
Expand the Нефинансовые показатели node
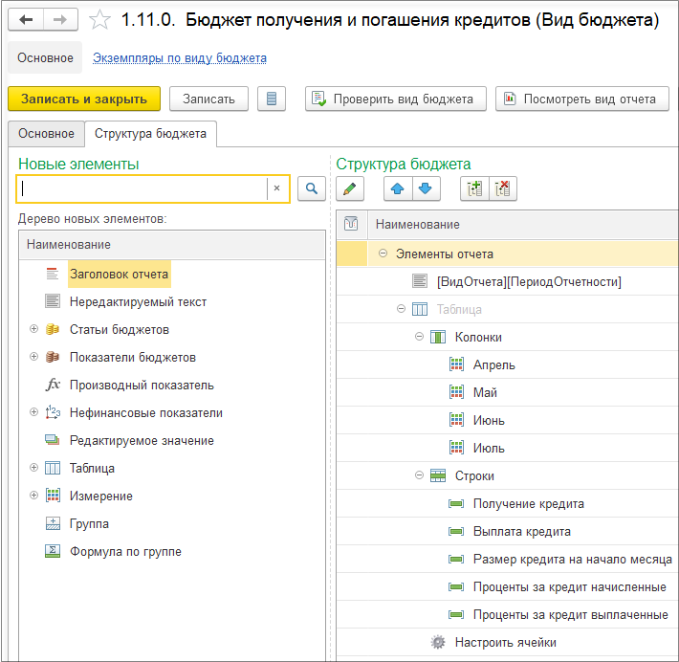33,412
